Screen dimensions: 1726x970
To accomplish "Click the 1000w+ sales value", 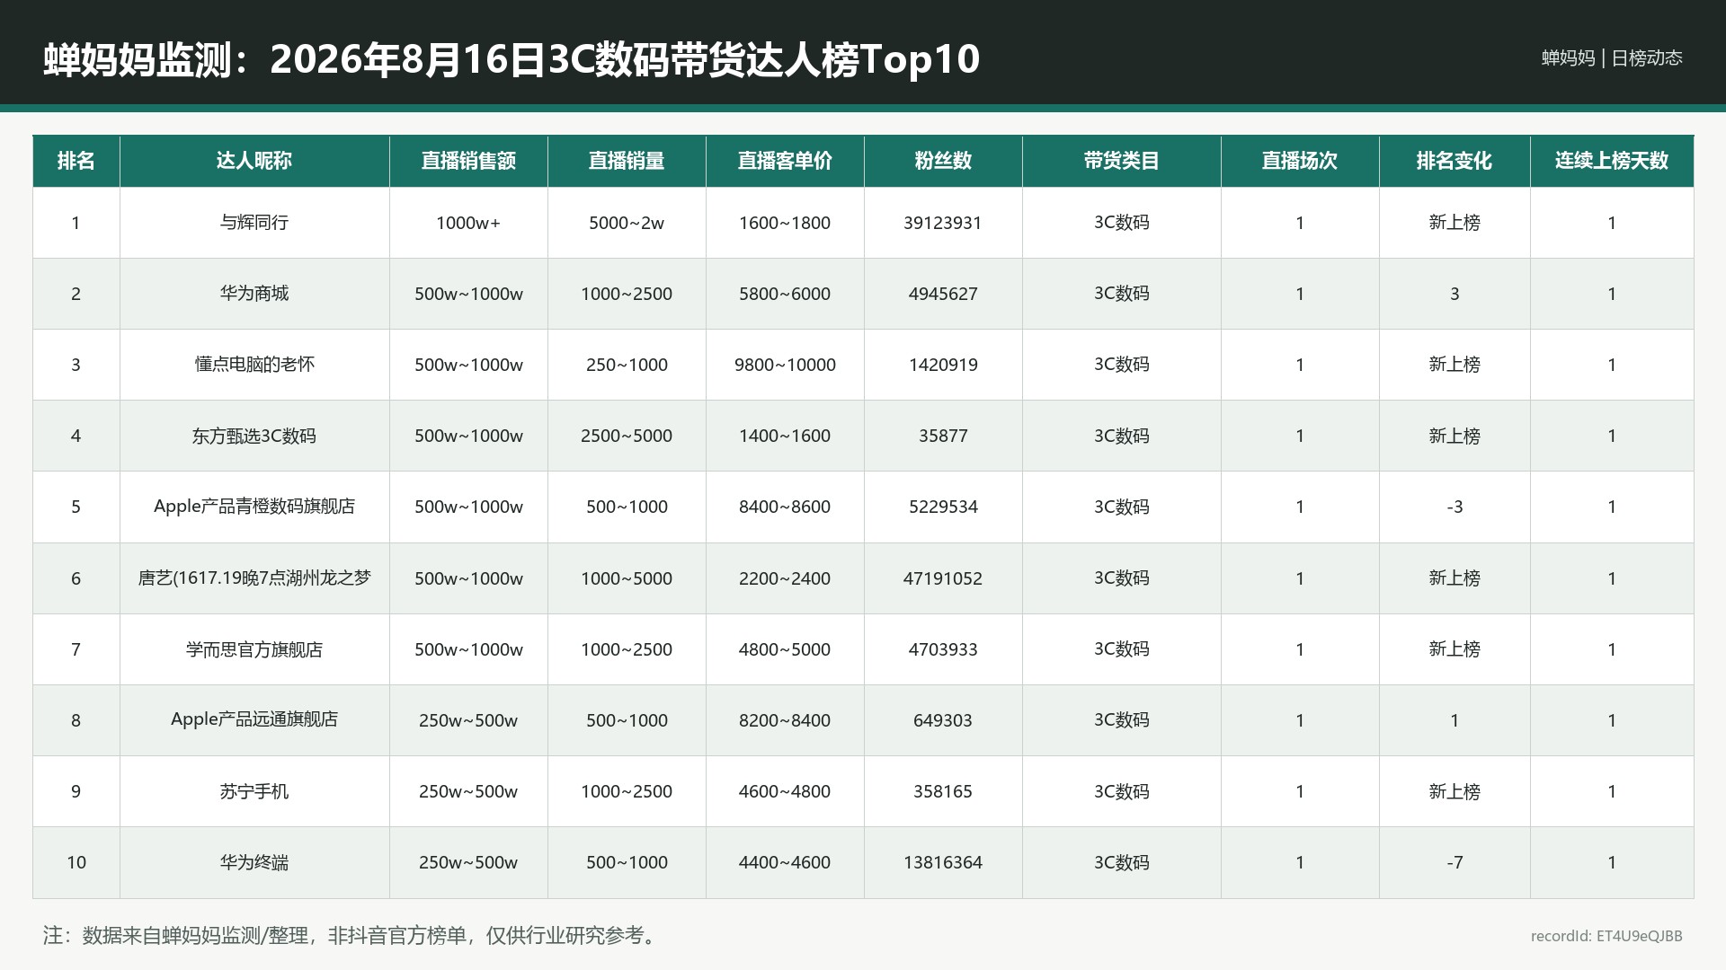I will coord(468,223).
